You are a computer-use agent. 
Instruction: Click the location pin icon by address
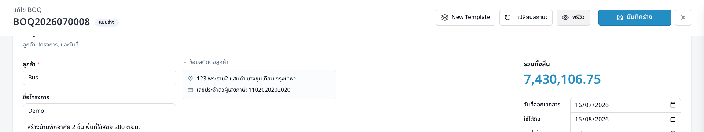(x=191, y=79)
